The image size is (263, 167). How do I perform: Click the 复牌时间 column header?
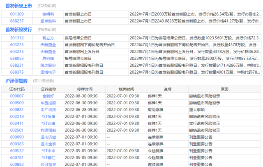point(126,89)
